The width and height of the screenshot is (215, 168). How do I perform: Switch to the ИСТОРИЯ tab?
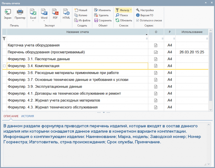pyautogui.click(x=28, y=116)
